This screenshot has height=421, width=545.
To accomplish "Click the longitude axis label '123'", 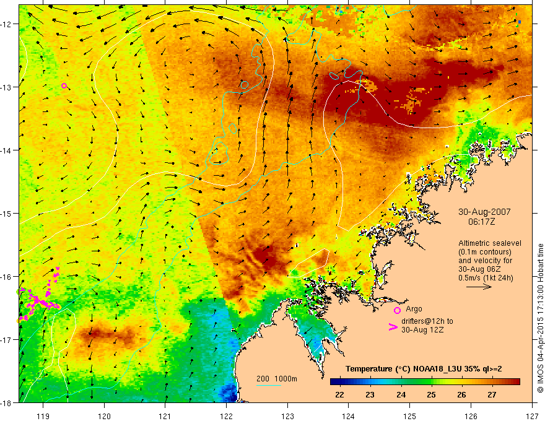I will (287, 416).
